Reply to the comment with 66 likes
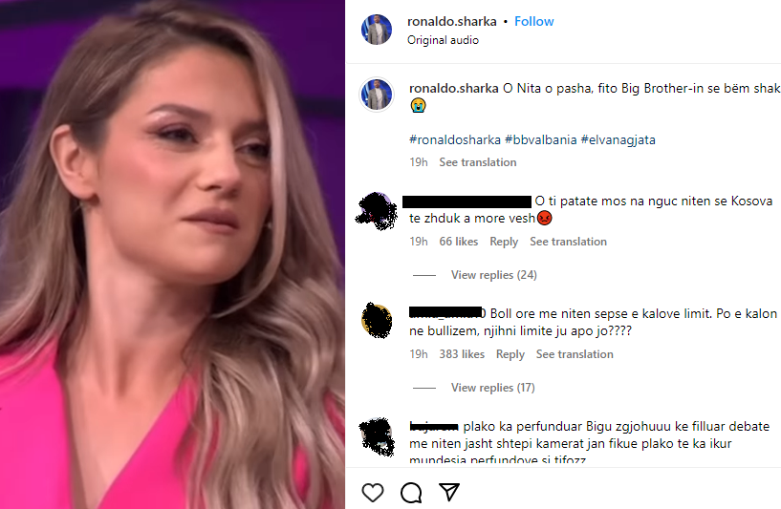The height and width of the screenshot is (509, 781). (x=504, y=242)
